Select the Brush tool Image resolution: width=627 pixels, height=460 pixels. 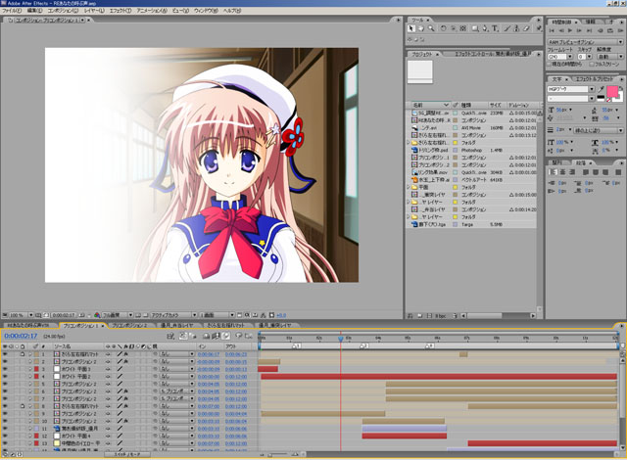pyautogui.click(x=507, y=28)
